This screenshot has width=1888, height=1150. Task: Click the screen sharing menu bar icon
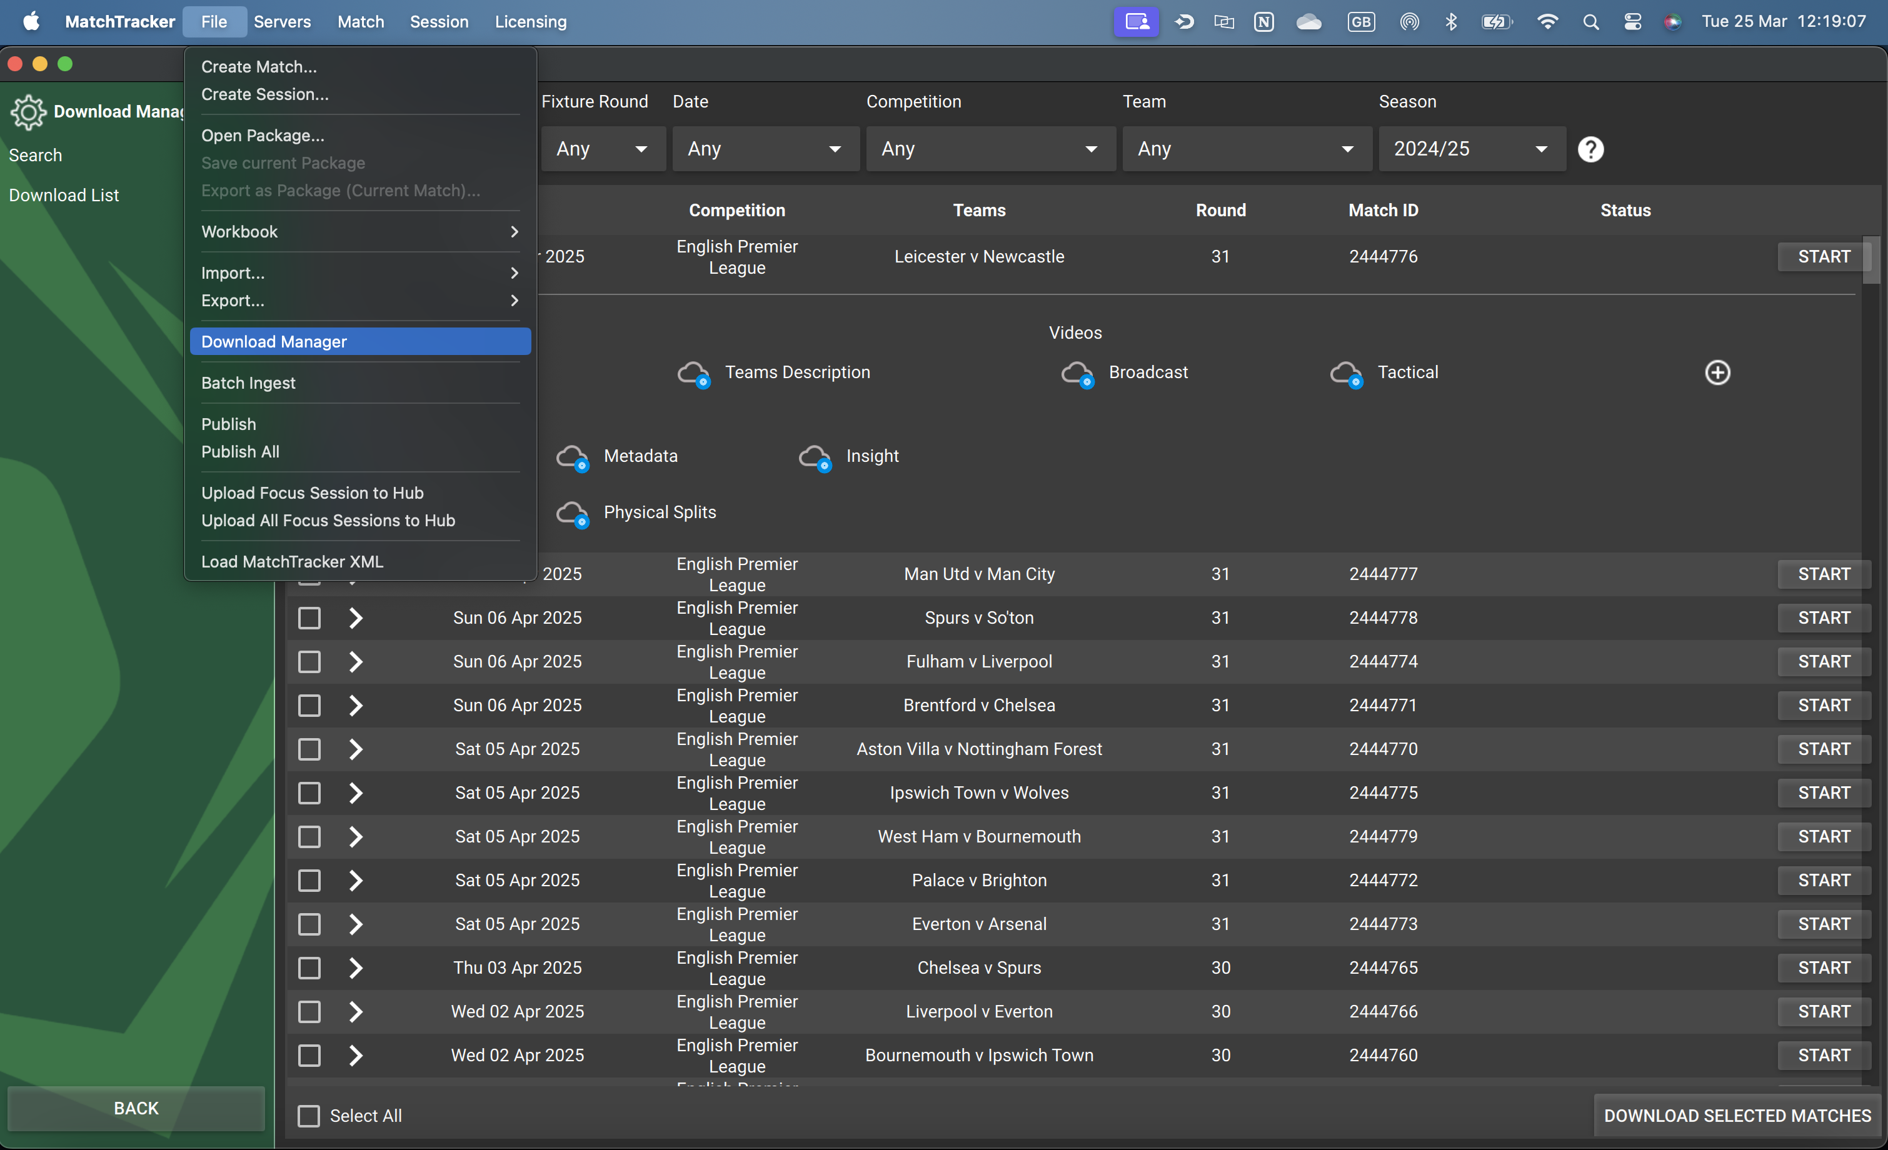pos(1137,21)
